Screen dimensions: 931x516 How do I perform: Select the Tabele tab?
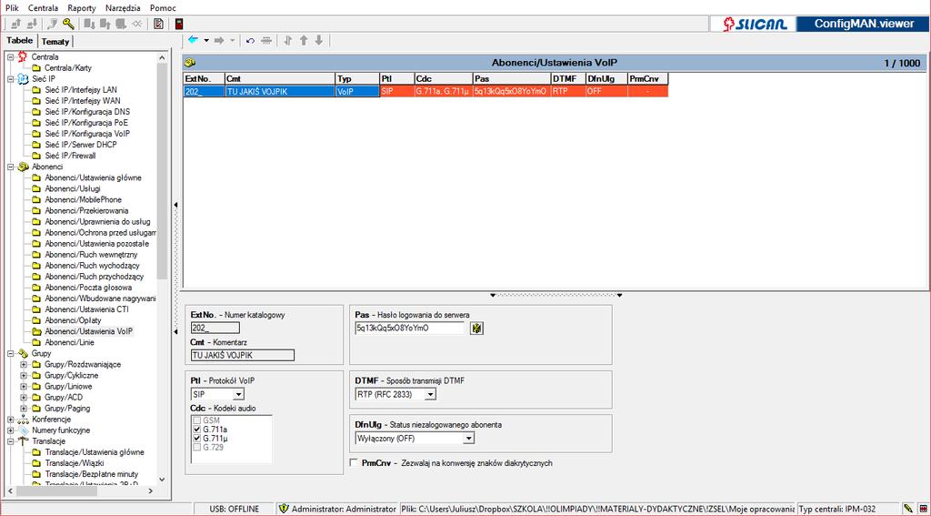tap(20, 40)
